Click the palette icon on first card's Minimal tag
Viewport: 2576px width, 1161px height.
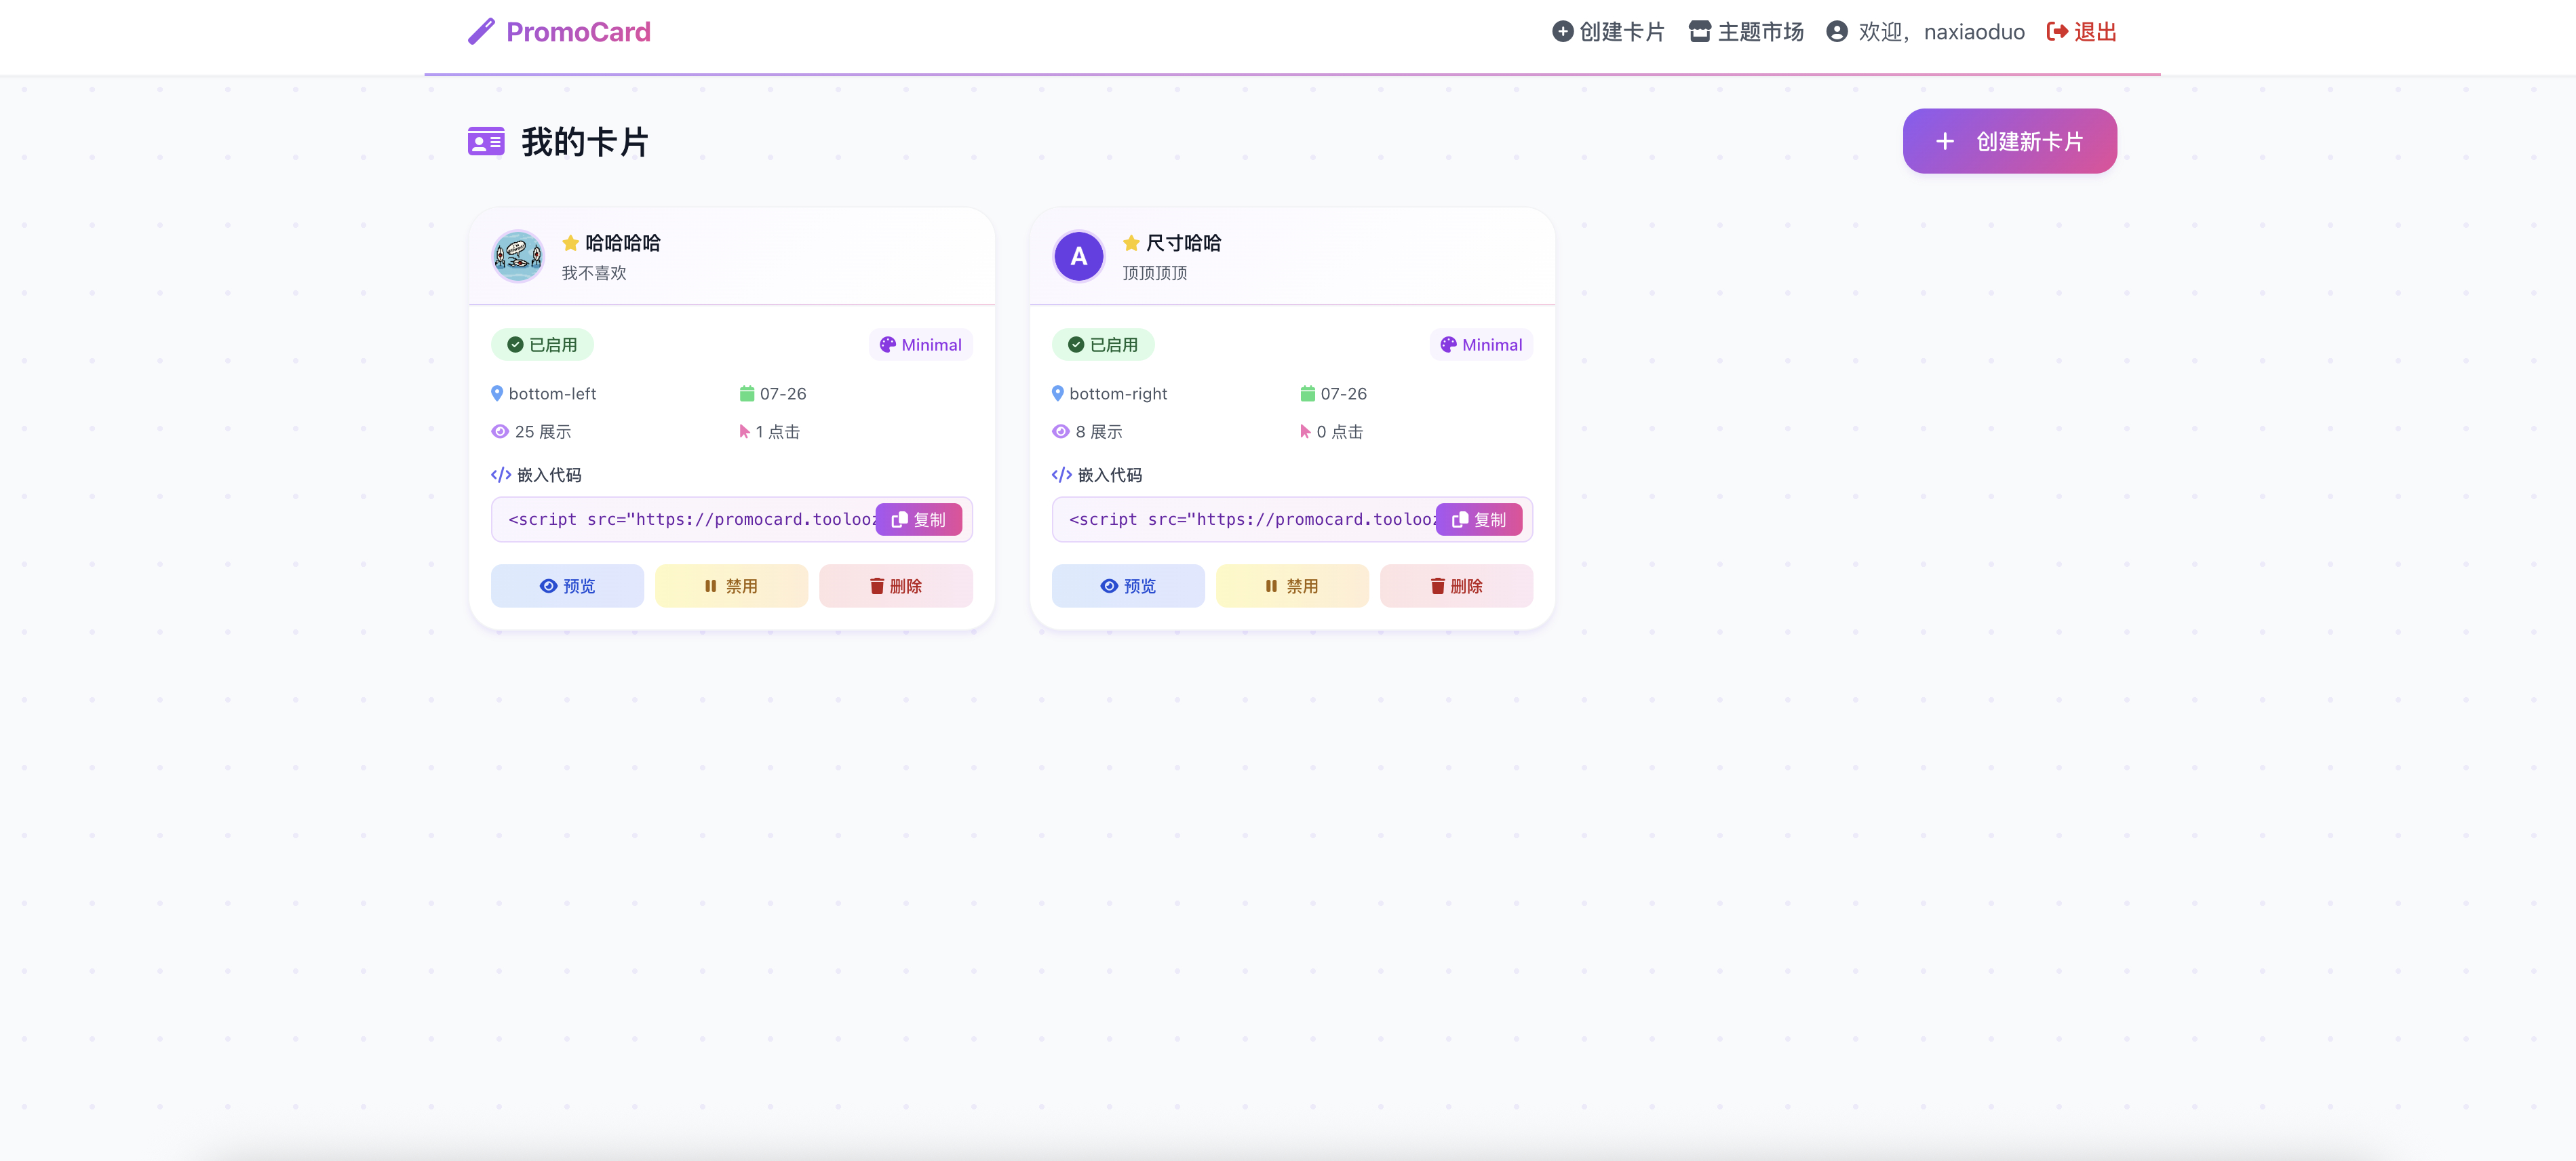pyautogui.click(x=887, y=345)
